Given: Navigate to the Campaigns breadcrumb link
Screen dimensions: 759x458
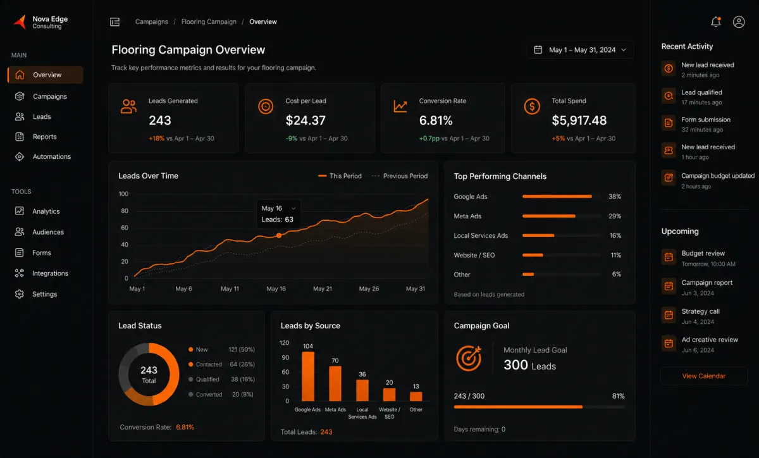Looking at the screenshot, I should pyautogui.click(x=152, y=22).
